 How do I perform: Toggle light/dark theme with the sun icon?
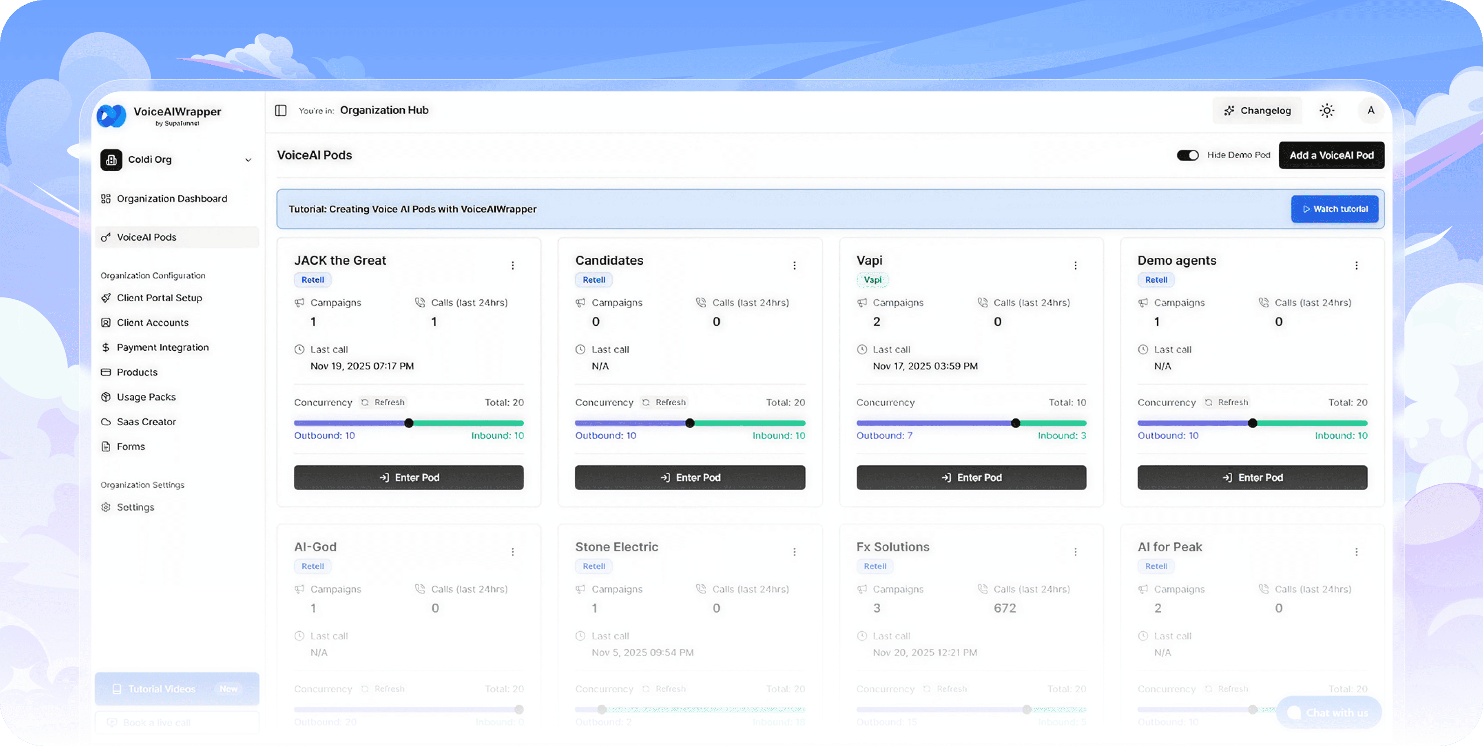1327,110
